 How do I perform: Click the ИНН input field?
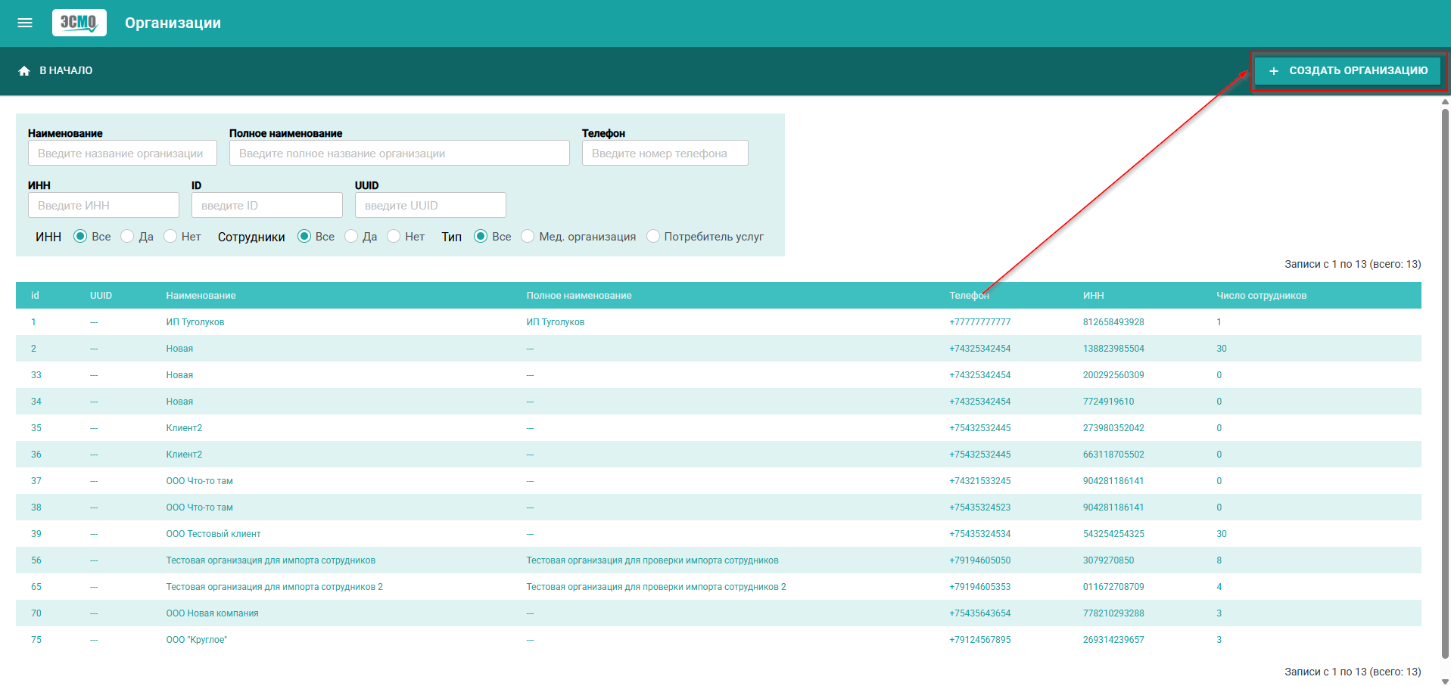104,205
